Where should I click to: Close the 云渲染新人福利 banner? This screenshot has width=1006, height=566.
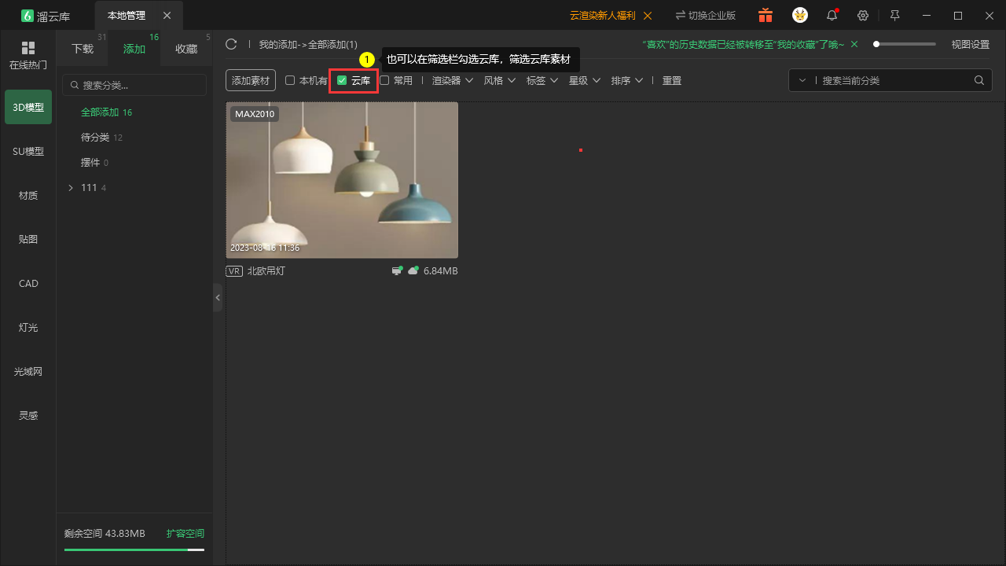tap(648, 16)
